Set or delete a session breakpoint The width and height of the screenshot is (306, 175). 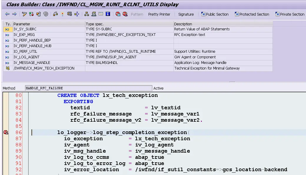click(x=118, y=14)
